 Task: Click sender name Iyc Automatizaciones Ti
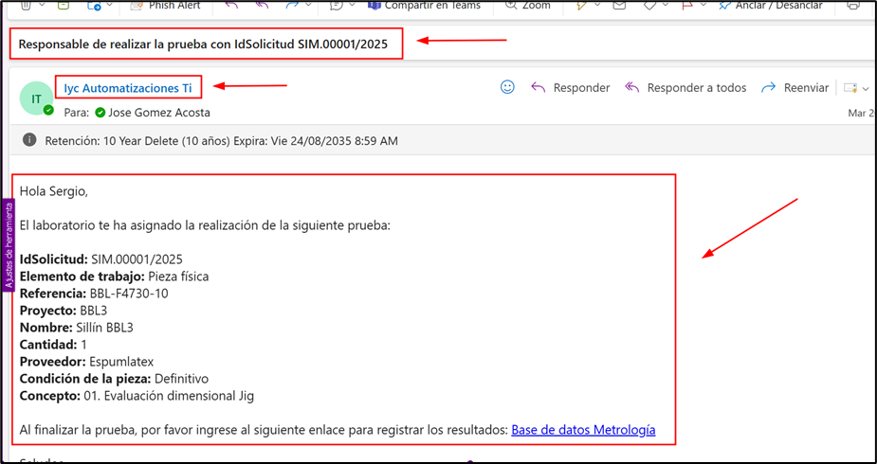pos(128,88)
